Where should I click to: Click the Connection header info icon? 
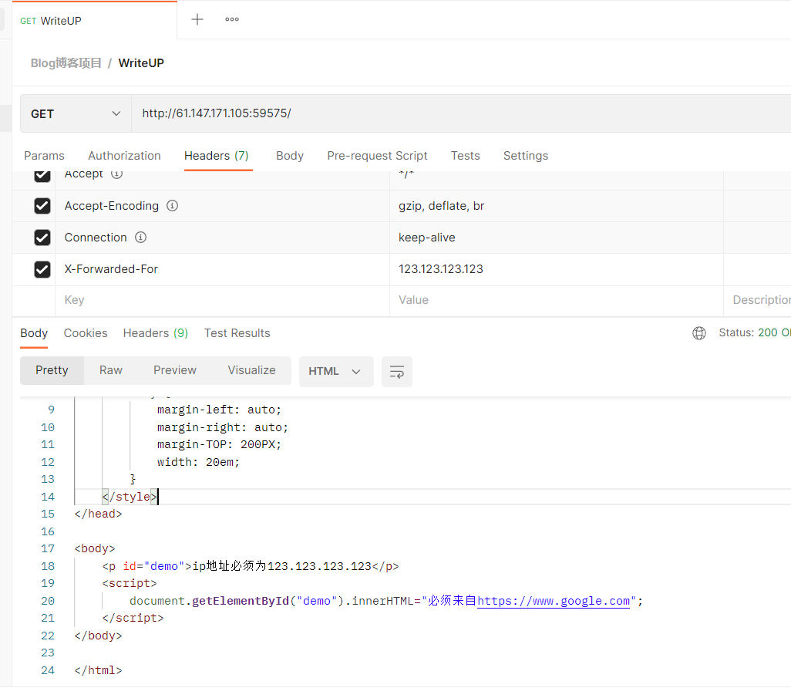tap(141, 238)
